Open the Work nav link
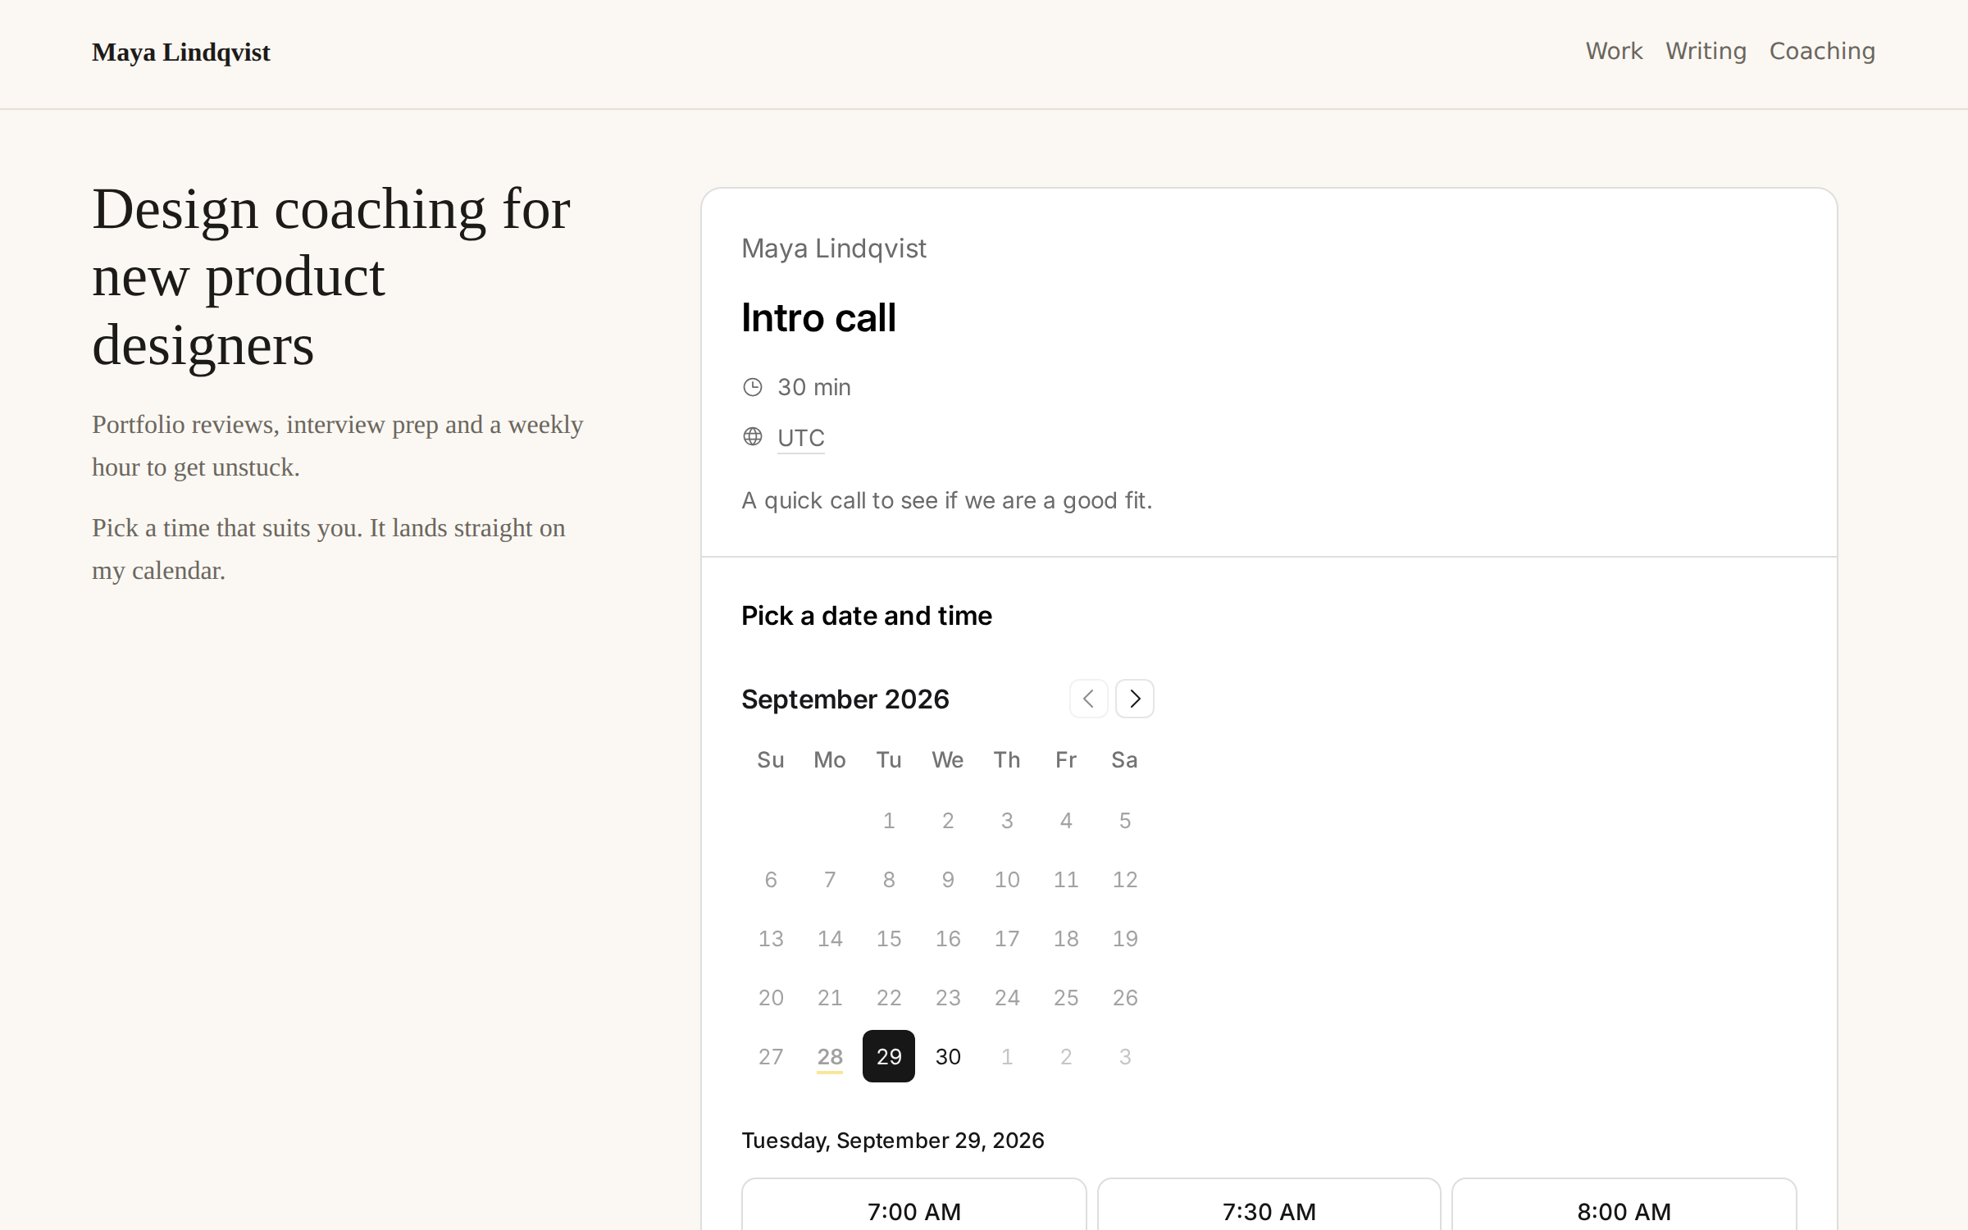 (x=1614, y=51)
